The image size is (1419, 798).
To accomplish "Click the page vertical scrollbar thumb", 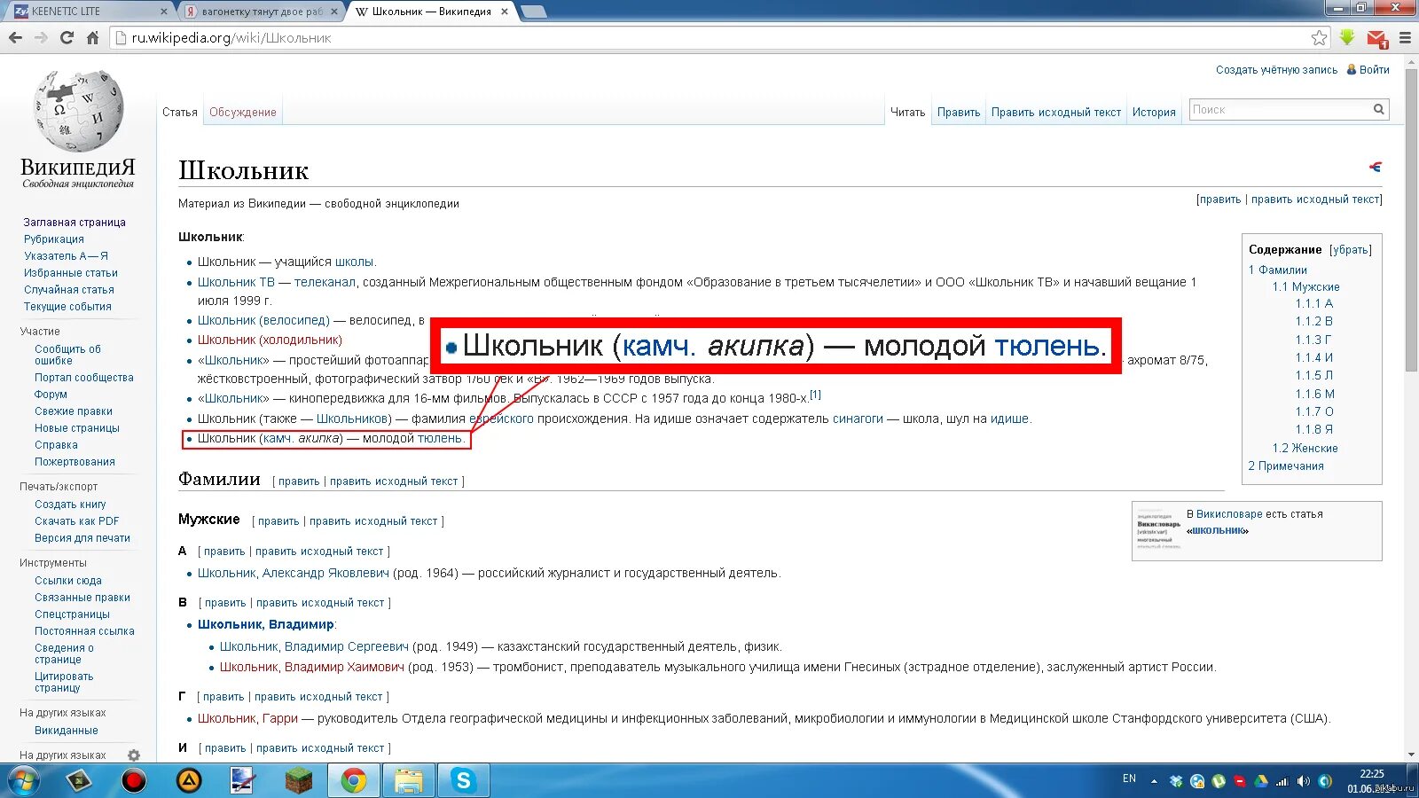I will [x=1411, y=222].
